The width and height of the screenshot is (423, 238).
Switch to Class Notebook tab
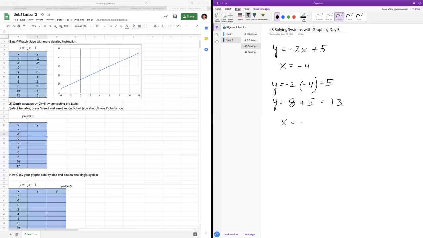[261, 9]
